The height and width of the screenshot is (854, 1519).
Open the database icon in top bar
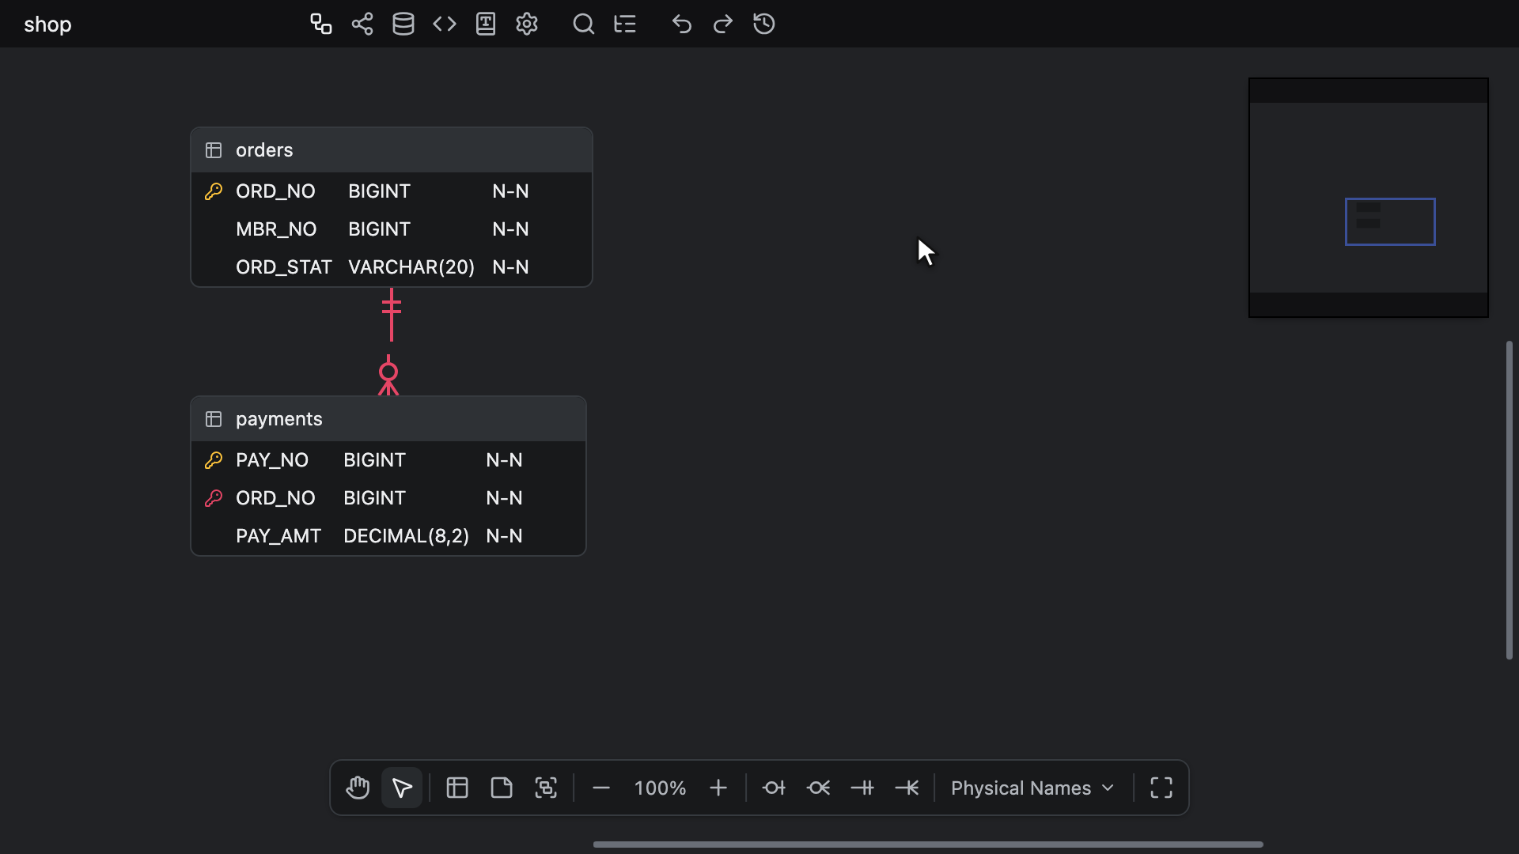click(403, 24)
